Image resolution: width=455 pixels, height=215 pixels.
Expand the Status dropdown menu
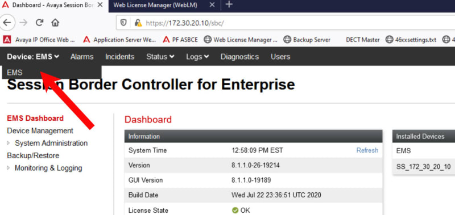point(160,57)
